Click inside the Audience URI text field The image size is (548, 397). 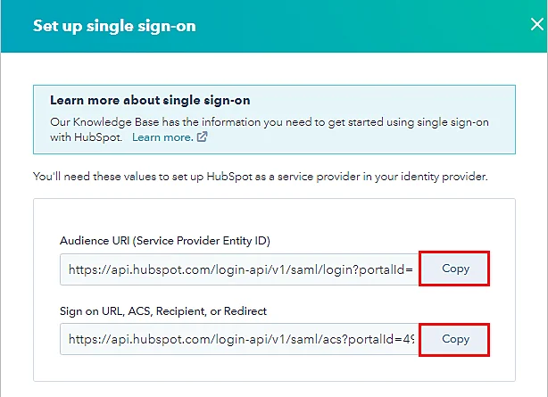[x=239, y=269]
